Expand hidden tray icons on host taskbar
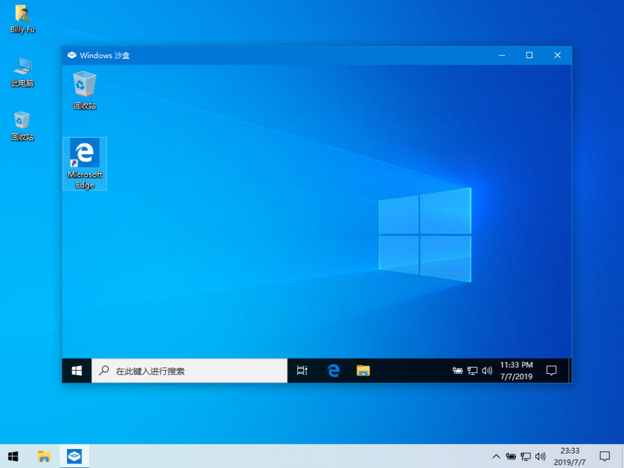 tap(496, 456)
